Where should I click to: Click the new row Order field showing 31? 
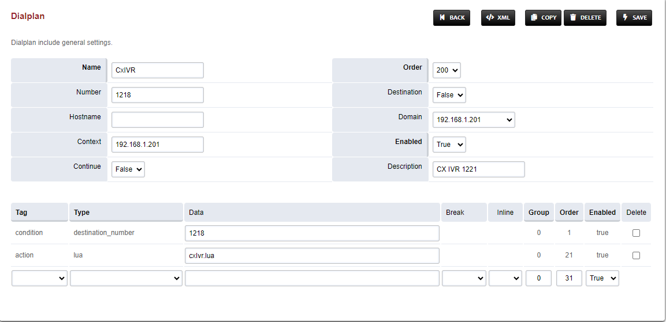(569, 278)
